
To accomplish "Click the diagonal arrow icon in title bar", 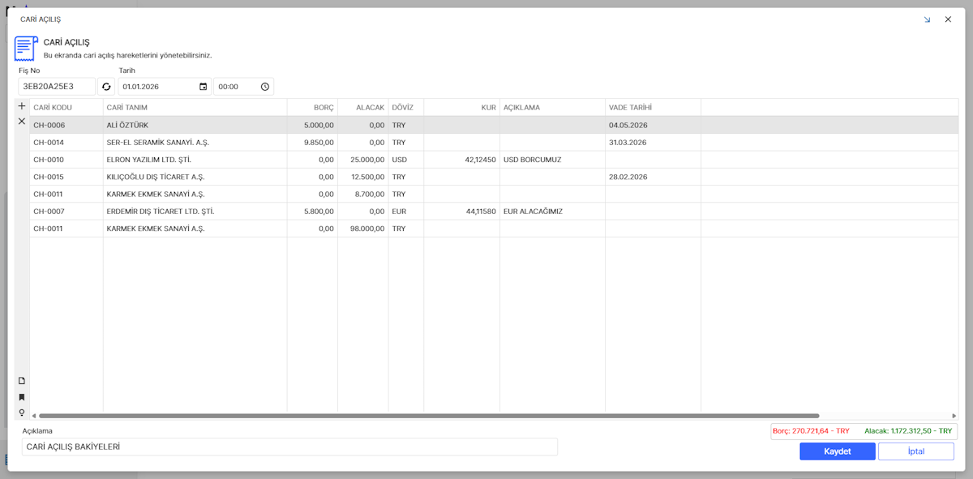I will (x=927, y=19).
